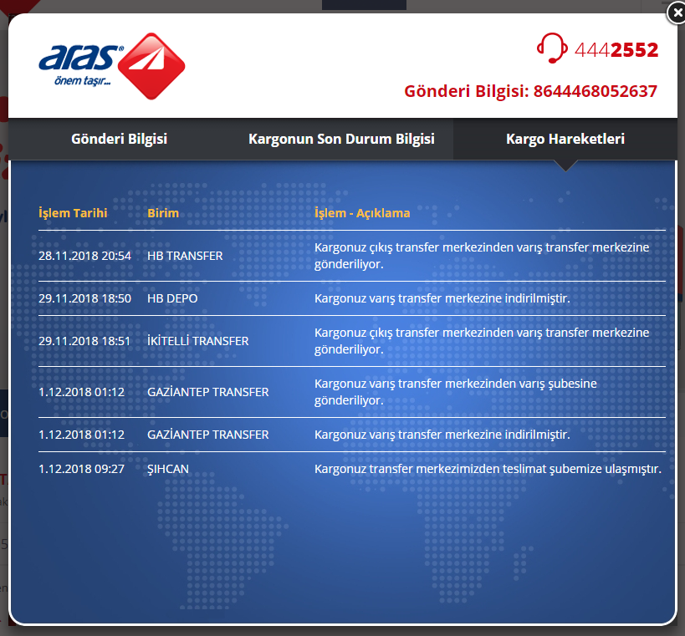
Task: Click the 4442552 phone number
Action: pyautogui.click(x=616, y=50)
